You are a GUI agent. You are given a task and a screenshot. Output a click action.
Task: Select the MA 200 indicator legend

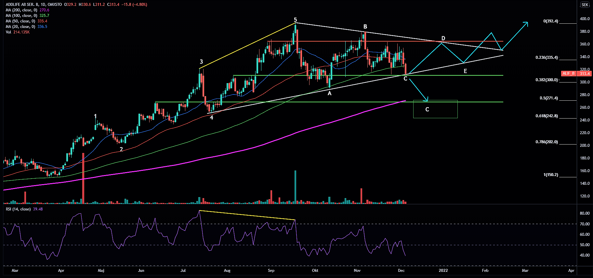click(x=21, y=10)
